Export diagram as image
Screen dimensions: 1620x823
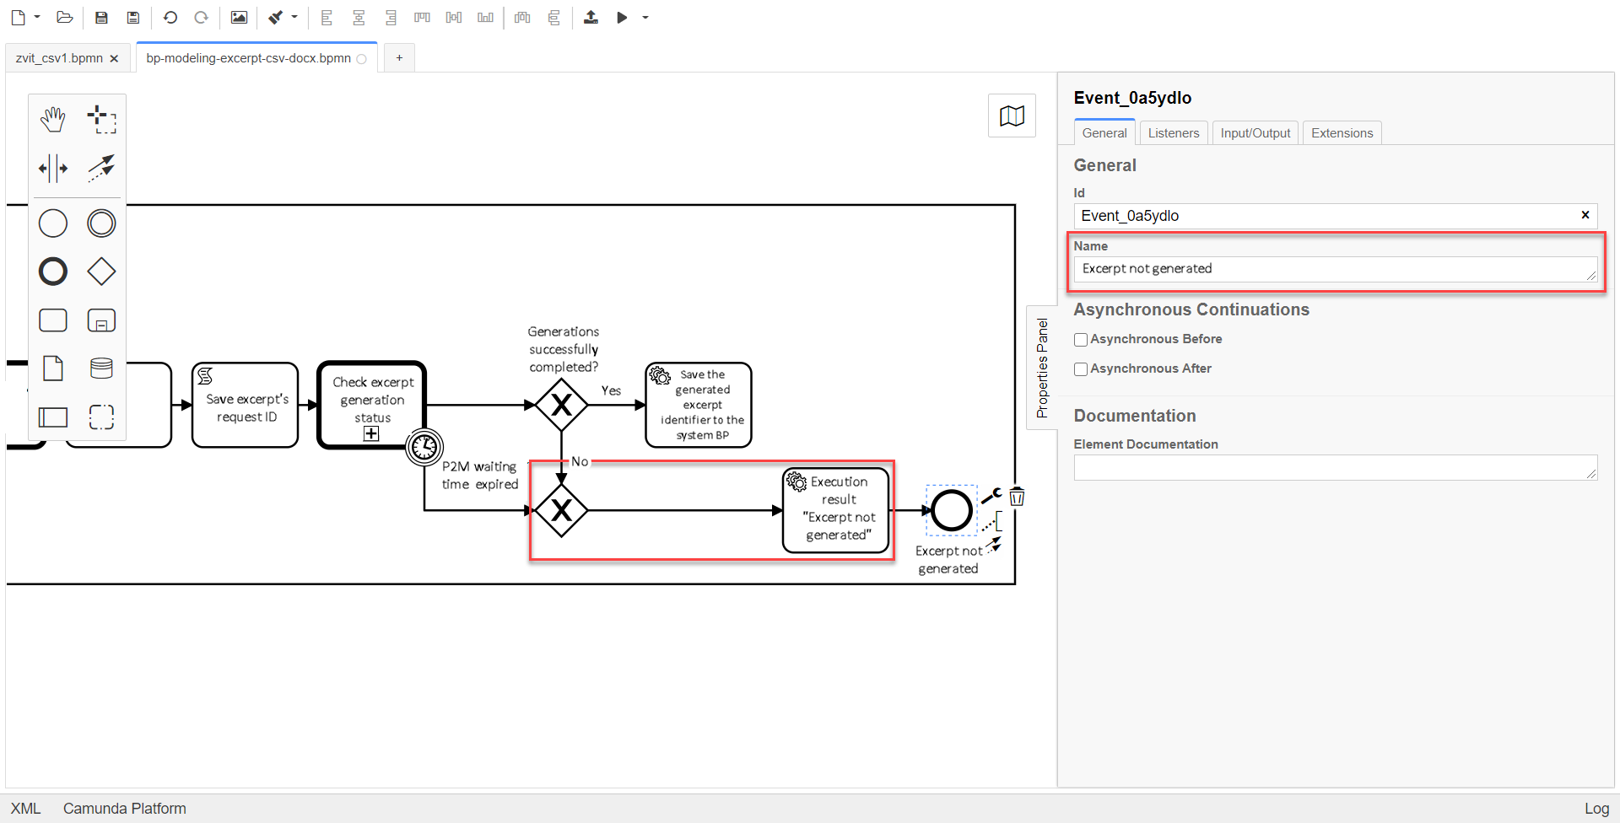click(239, 18)
